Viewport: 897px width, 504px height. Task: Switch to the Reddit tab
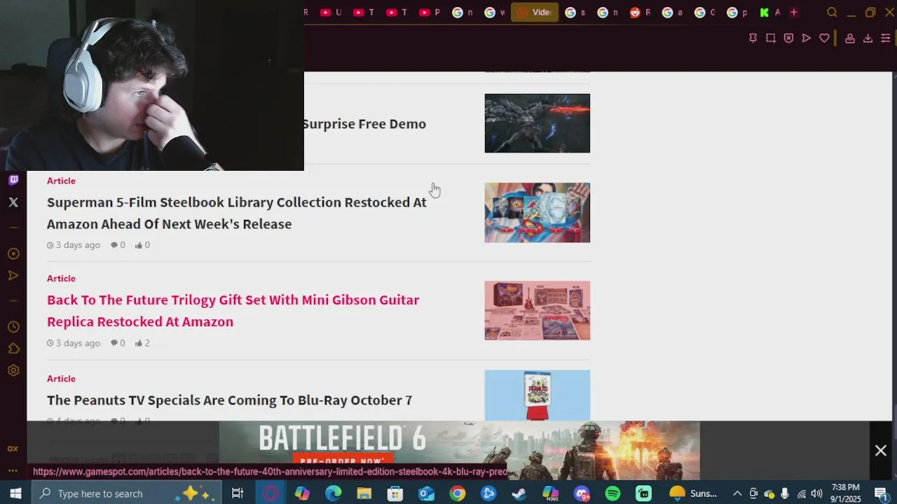point(640,13)
